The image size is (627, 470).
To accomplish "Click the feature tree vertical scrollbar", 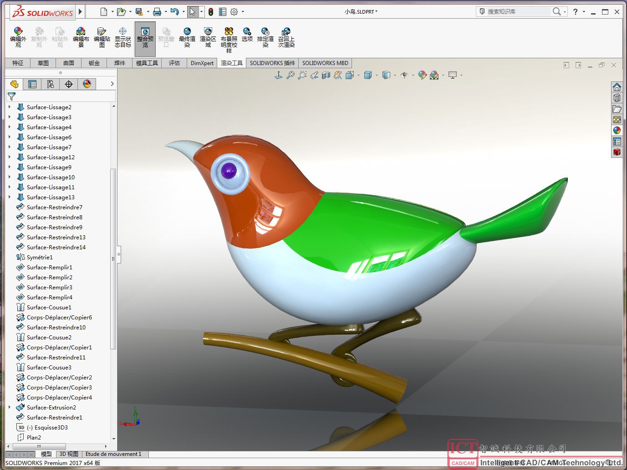I will click(113, 259).
